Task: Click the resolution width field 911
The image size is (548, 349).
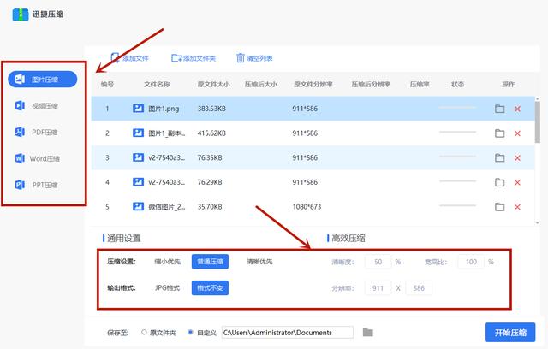Action: [x=378, y=288]
